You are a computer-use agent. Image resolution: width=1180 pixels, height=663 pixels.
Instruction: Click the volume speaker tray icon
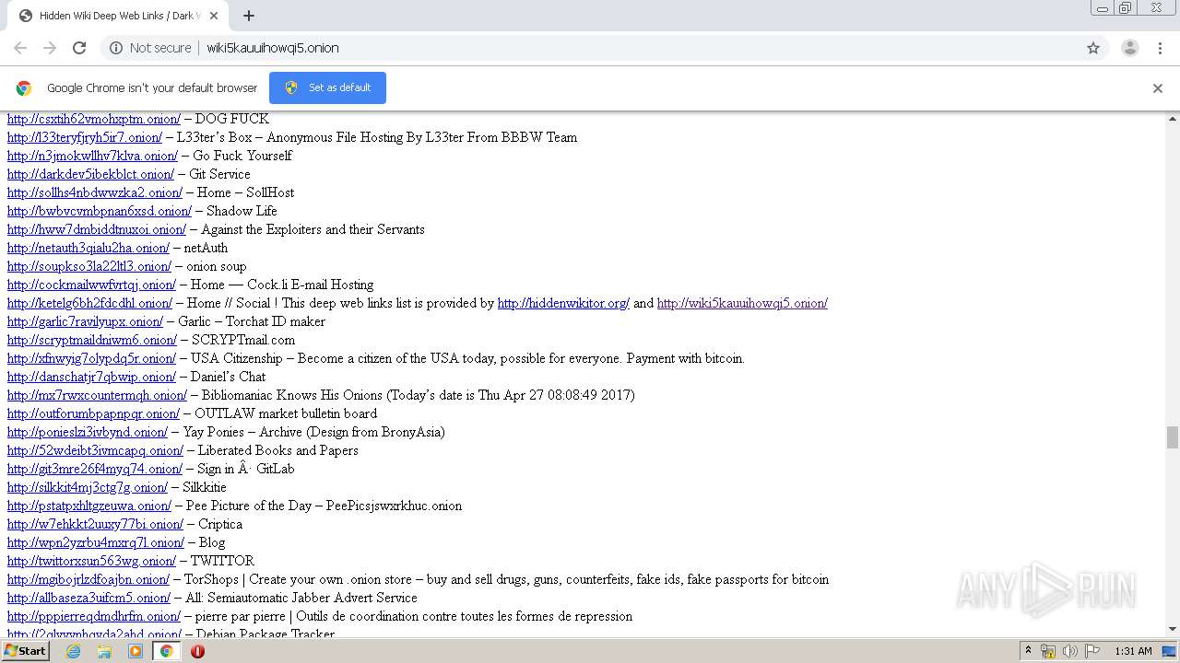pyautogui.click(x=1070, y=651)
